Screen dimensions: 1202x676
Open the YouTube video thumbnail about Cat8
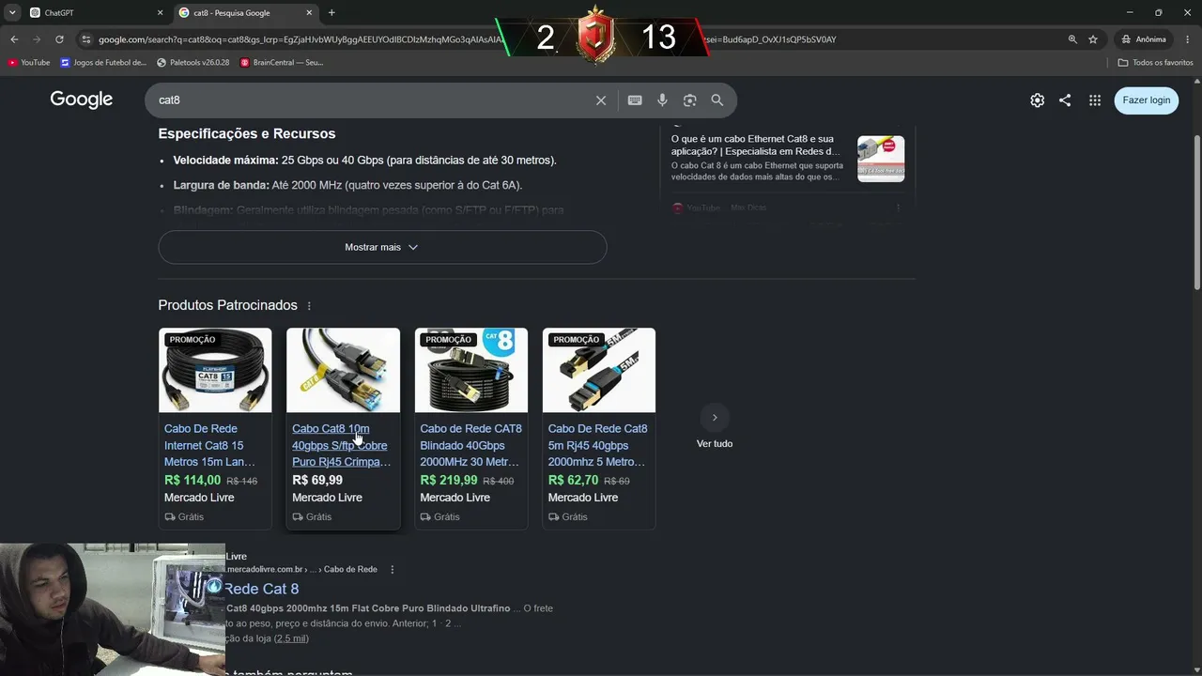pos(881,159)
